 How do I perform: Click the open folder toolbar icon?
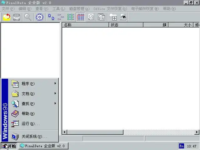click(7, 17)
